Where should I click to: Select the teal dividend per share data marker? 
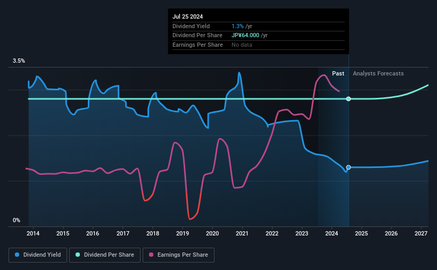[348, 99]
